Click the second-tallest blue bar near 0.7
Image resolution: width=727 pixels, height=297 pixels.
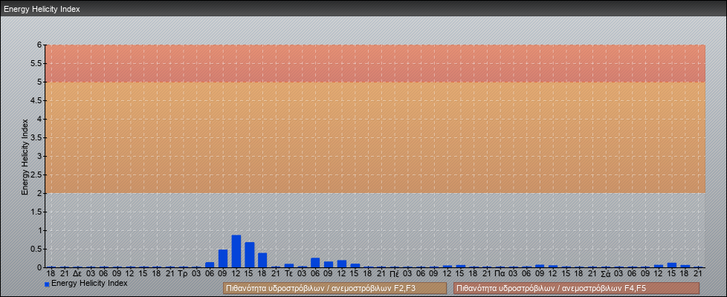tap(250, 255)
